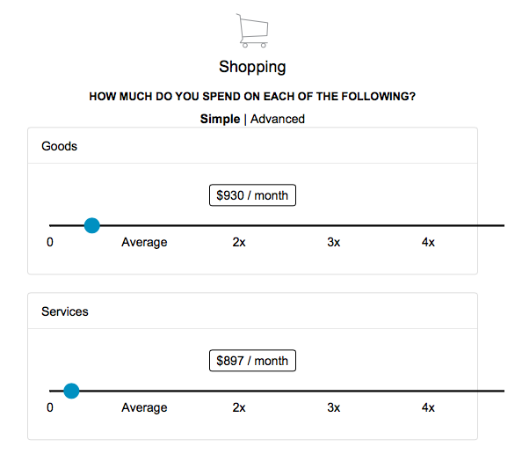
Task: Set Goods slider to 4x mark
Action: (x=428, y=225)
